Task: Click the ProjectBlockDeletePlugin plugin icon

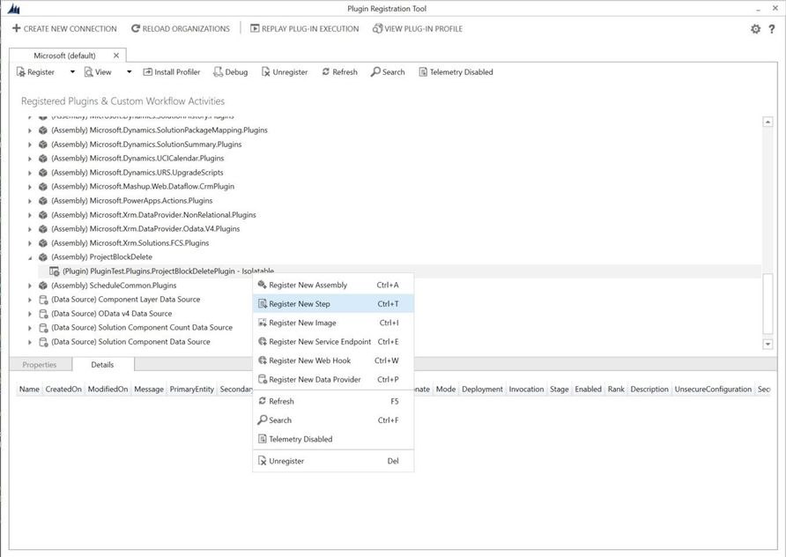Action: (x=54, y=271)
